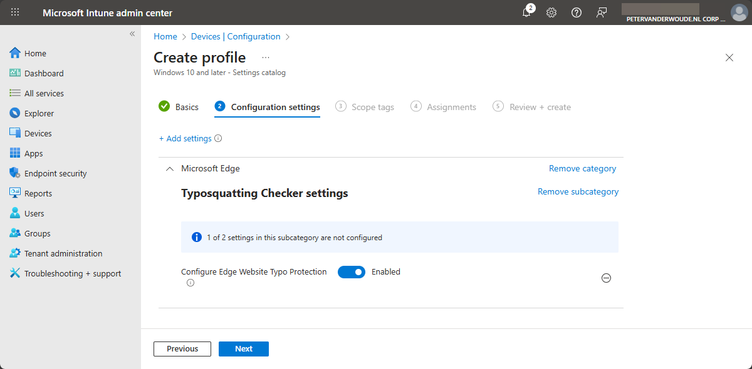Close the Create profile pane
752x369 pixels.
point(729,58)
